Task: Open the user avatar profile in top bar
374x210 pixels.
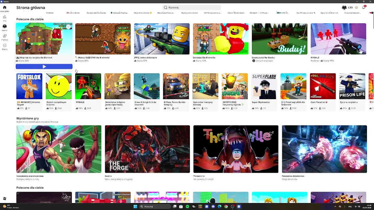Action: coord(344,7)
